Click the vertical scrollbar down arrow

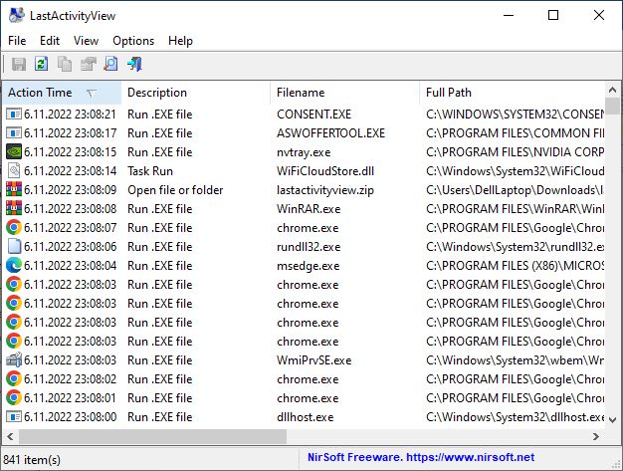(613, 420)
